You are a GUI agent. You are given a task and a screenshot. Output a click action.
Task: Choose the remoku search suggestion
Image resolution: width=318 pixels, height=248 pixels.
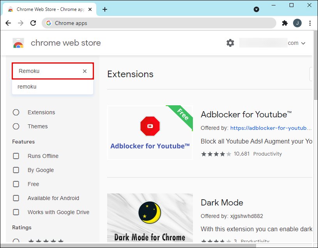(53, 87)
